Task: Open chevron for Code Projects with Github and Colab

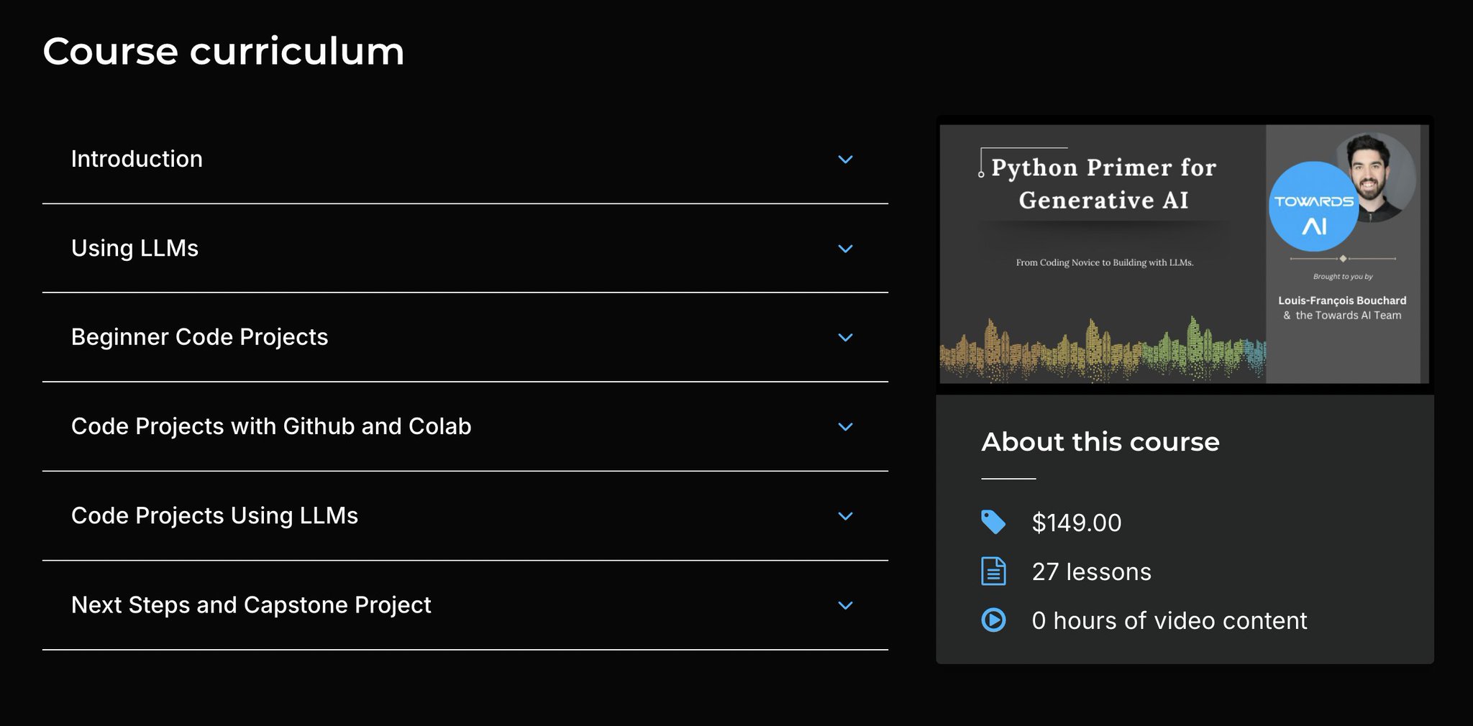Action: (846, 427)
